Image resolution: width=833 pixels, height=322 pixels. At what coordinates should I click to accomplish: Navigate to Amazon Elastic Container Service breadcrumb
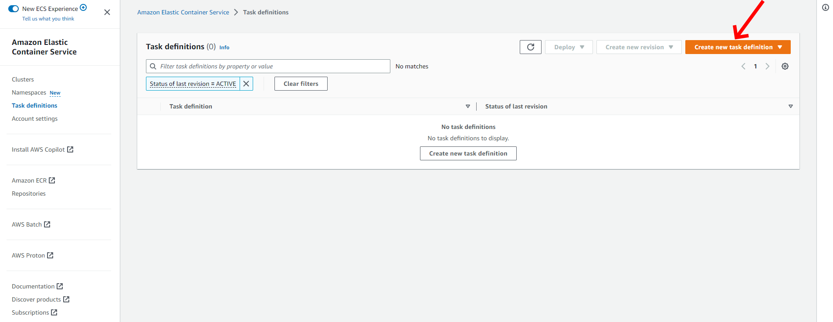coord(183,12)
